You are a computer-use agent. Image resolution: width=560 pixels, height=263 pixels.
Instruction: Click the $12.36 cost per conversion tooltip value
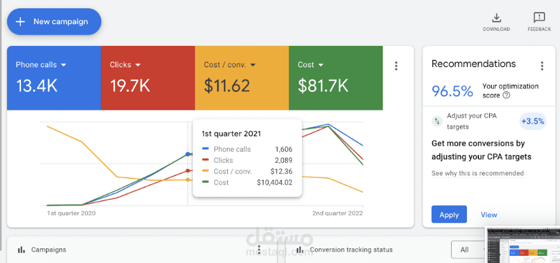click(x=281, y=172)
